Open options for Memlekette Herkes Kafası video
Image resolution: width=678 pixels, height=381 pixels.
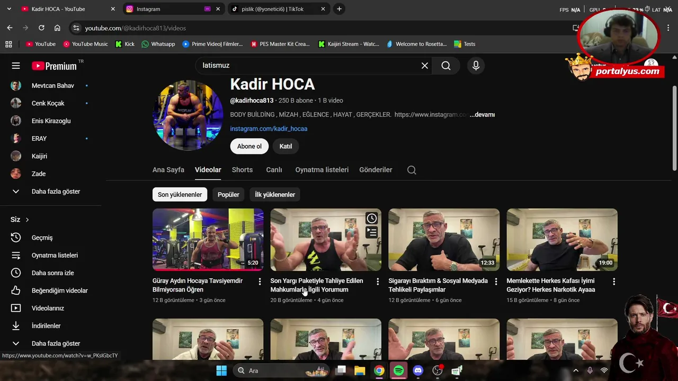614,282
